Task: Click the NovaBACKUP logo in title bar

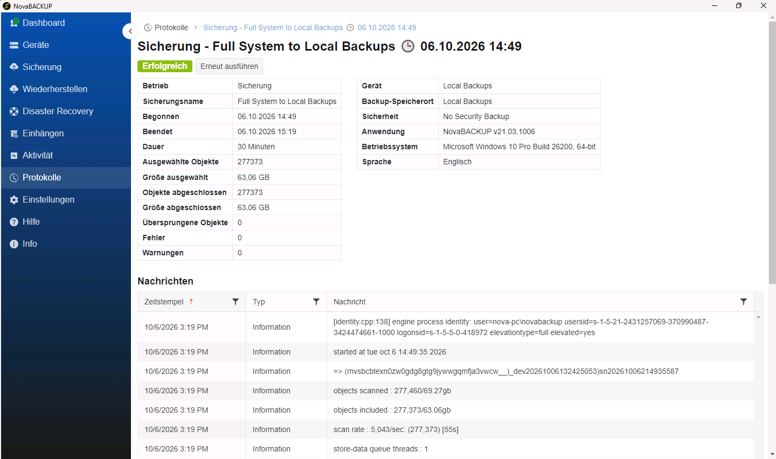Action: (x=6, y=6)
